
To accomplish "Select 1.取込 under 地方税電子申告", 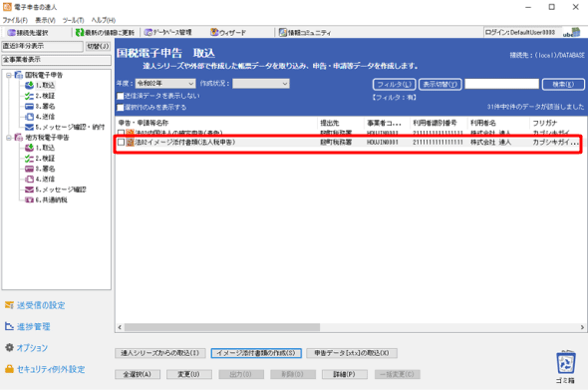I will (40, 148).
